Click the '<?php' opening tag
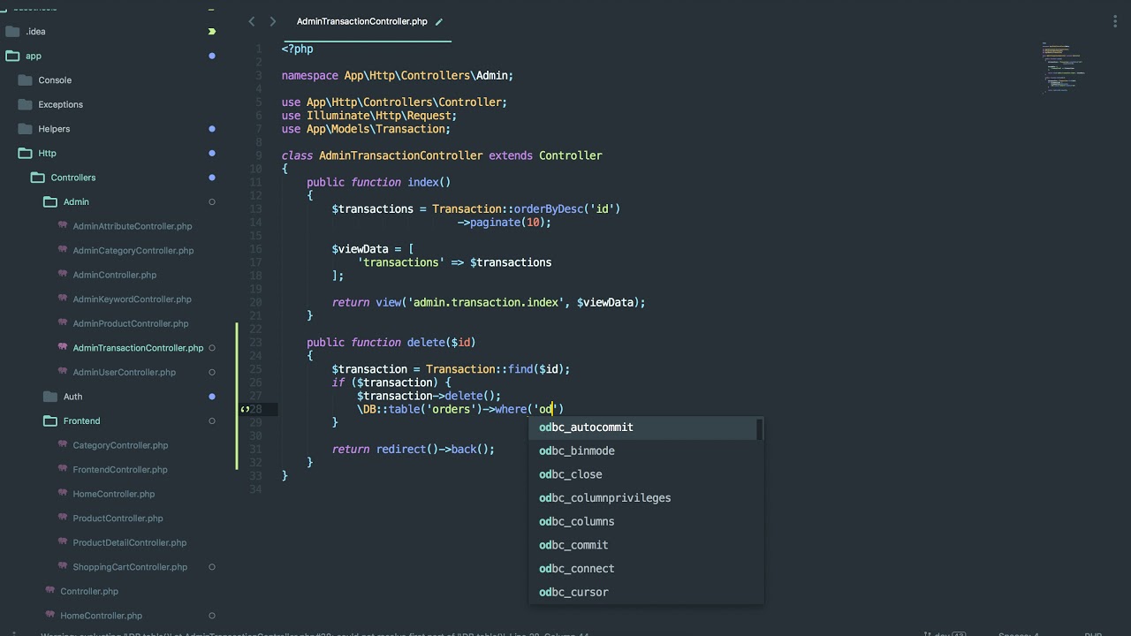The image size is (1131, 636). tap(297, 49)
